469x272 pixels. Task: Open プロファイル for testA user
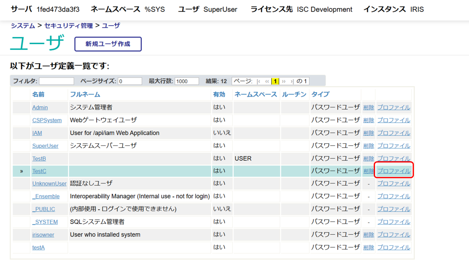point(394,248)
